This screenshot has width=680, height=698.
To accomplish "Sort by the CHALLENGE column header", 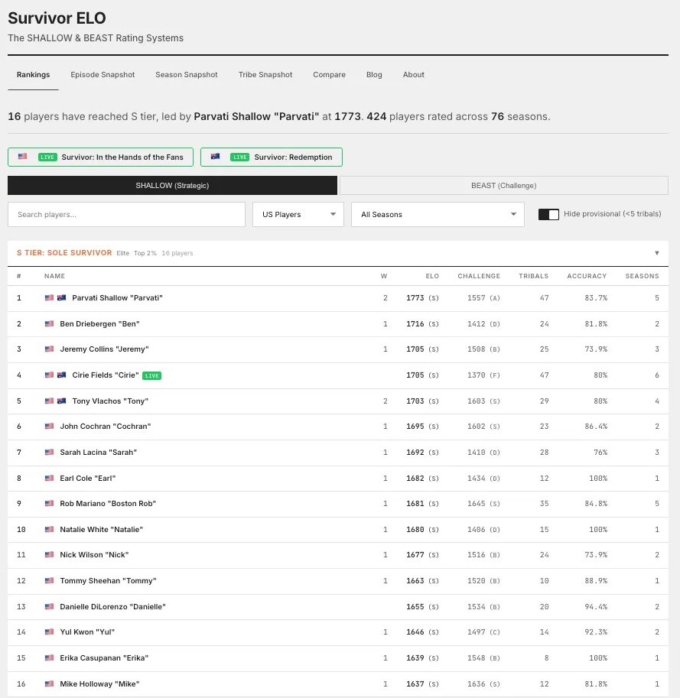I will (x=479, y=276).
